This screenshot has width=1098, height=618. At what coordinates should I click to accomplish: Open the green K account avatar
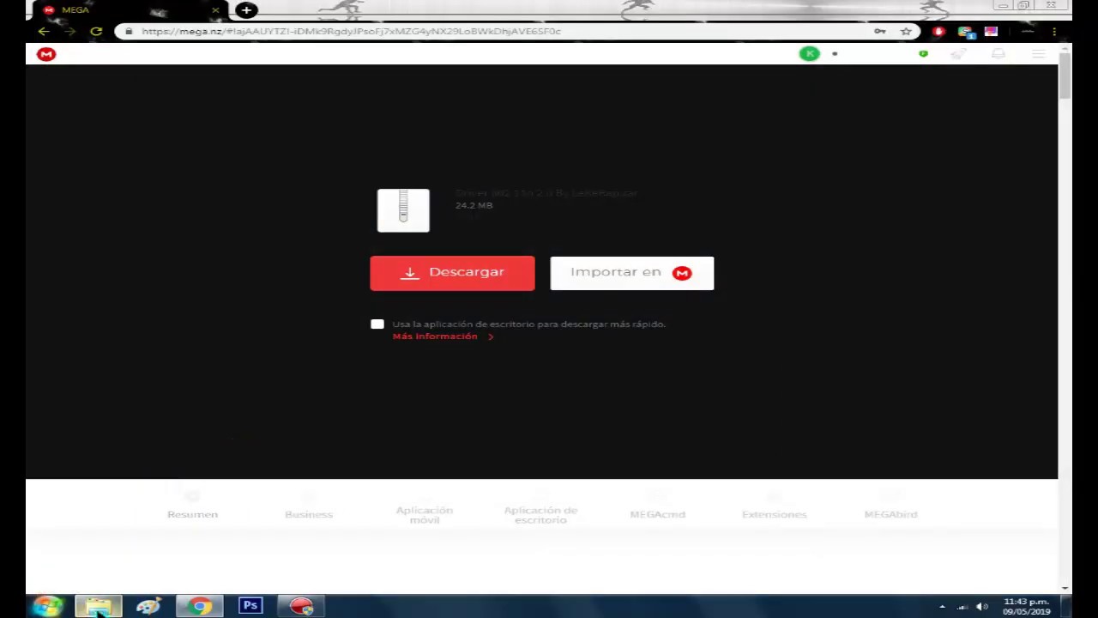[809, 54]
